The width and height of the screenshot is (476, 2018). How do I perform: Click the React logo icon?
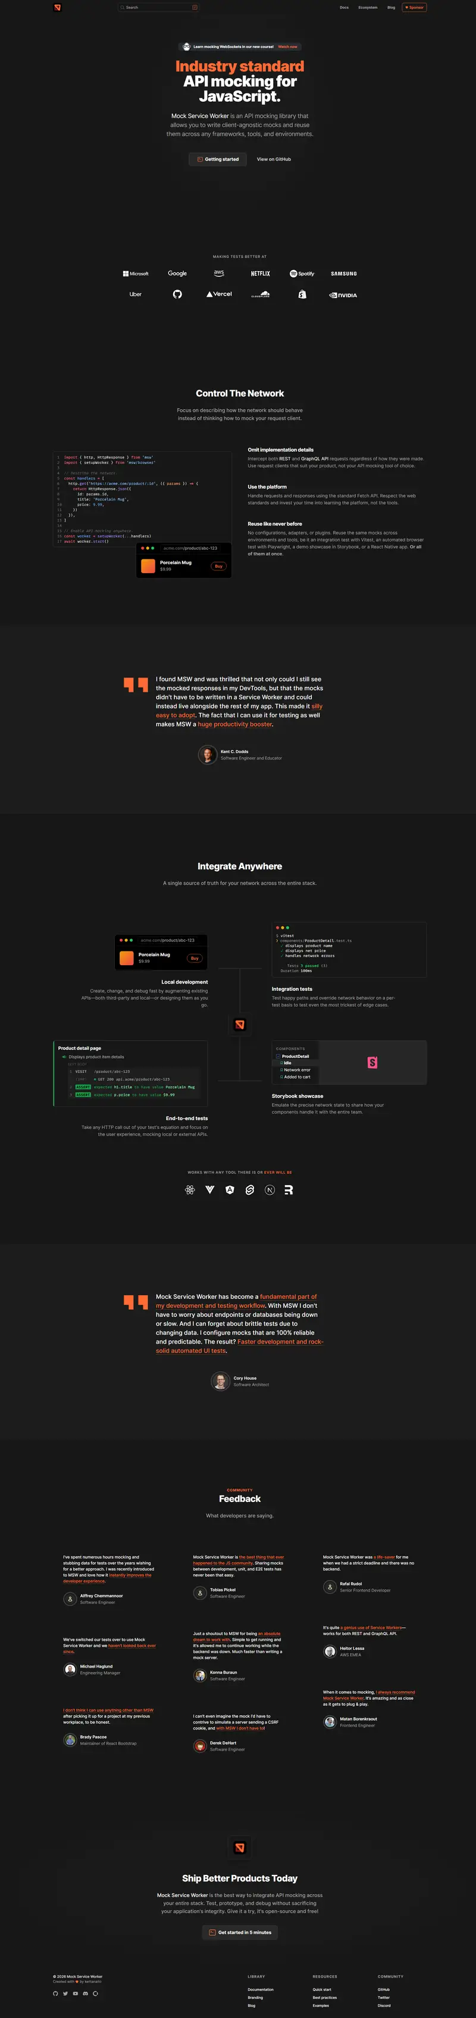point(189,1190)
